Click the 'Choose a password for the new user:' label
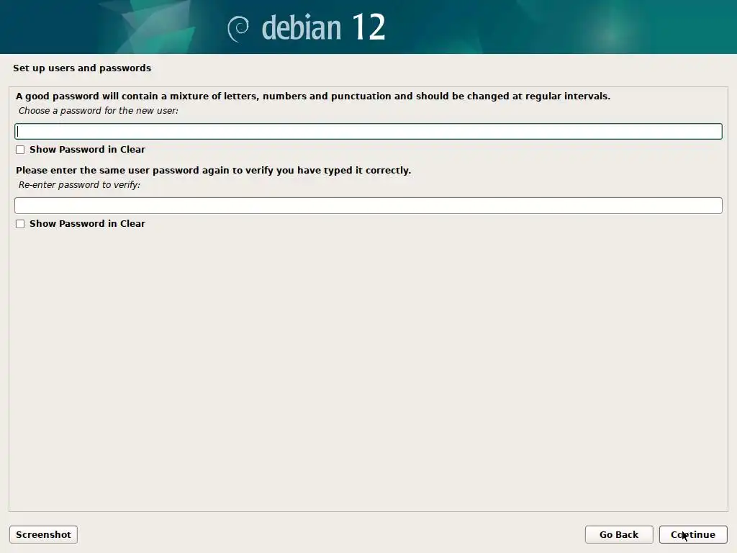Image resolution: width=737 pixels, height=553 pixels. 98,110
